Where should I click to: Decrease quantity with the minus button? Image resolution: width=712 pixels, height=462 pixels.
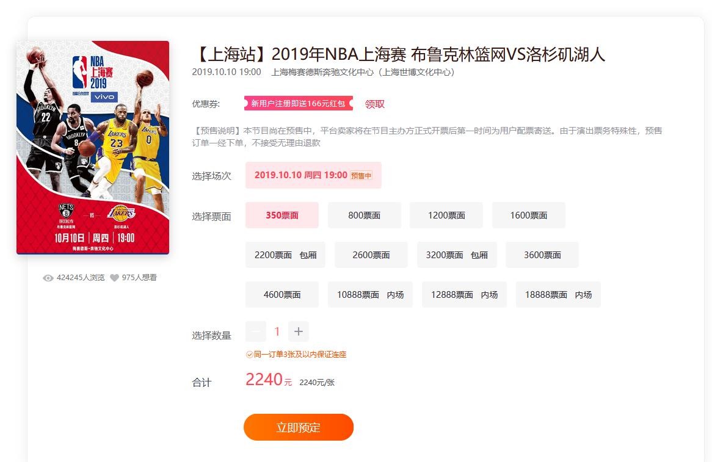(256, 331)
